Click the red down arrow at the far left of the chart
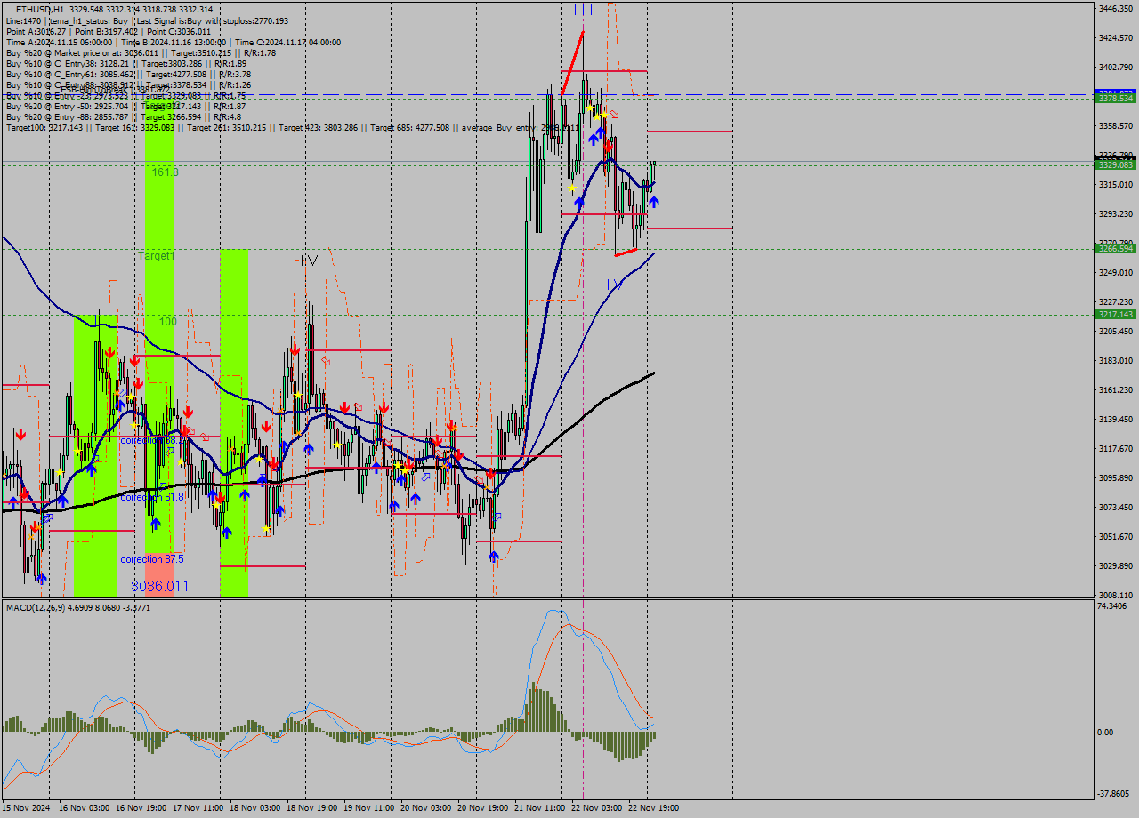This screenshot has height=818, width=1139. pos(20,436)
